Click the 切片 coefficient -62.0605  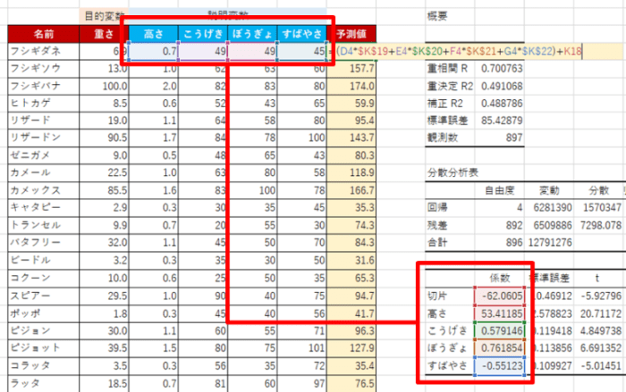(499, 296)
